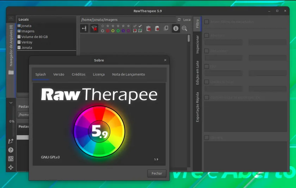The width and height of the screenshot is (296, 188).
Task: Toggle fullscreen arrows icon at bottom left
Action: (x=11, y=167)
